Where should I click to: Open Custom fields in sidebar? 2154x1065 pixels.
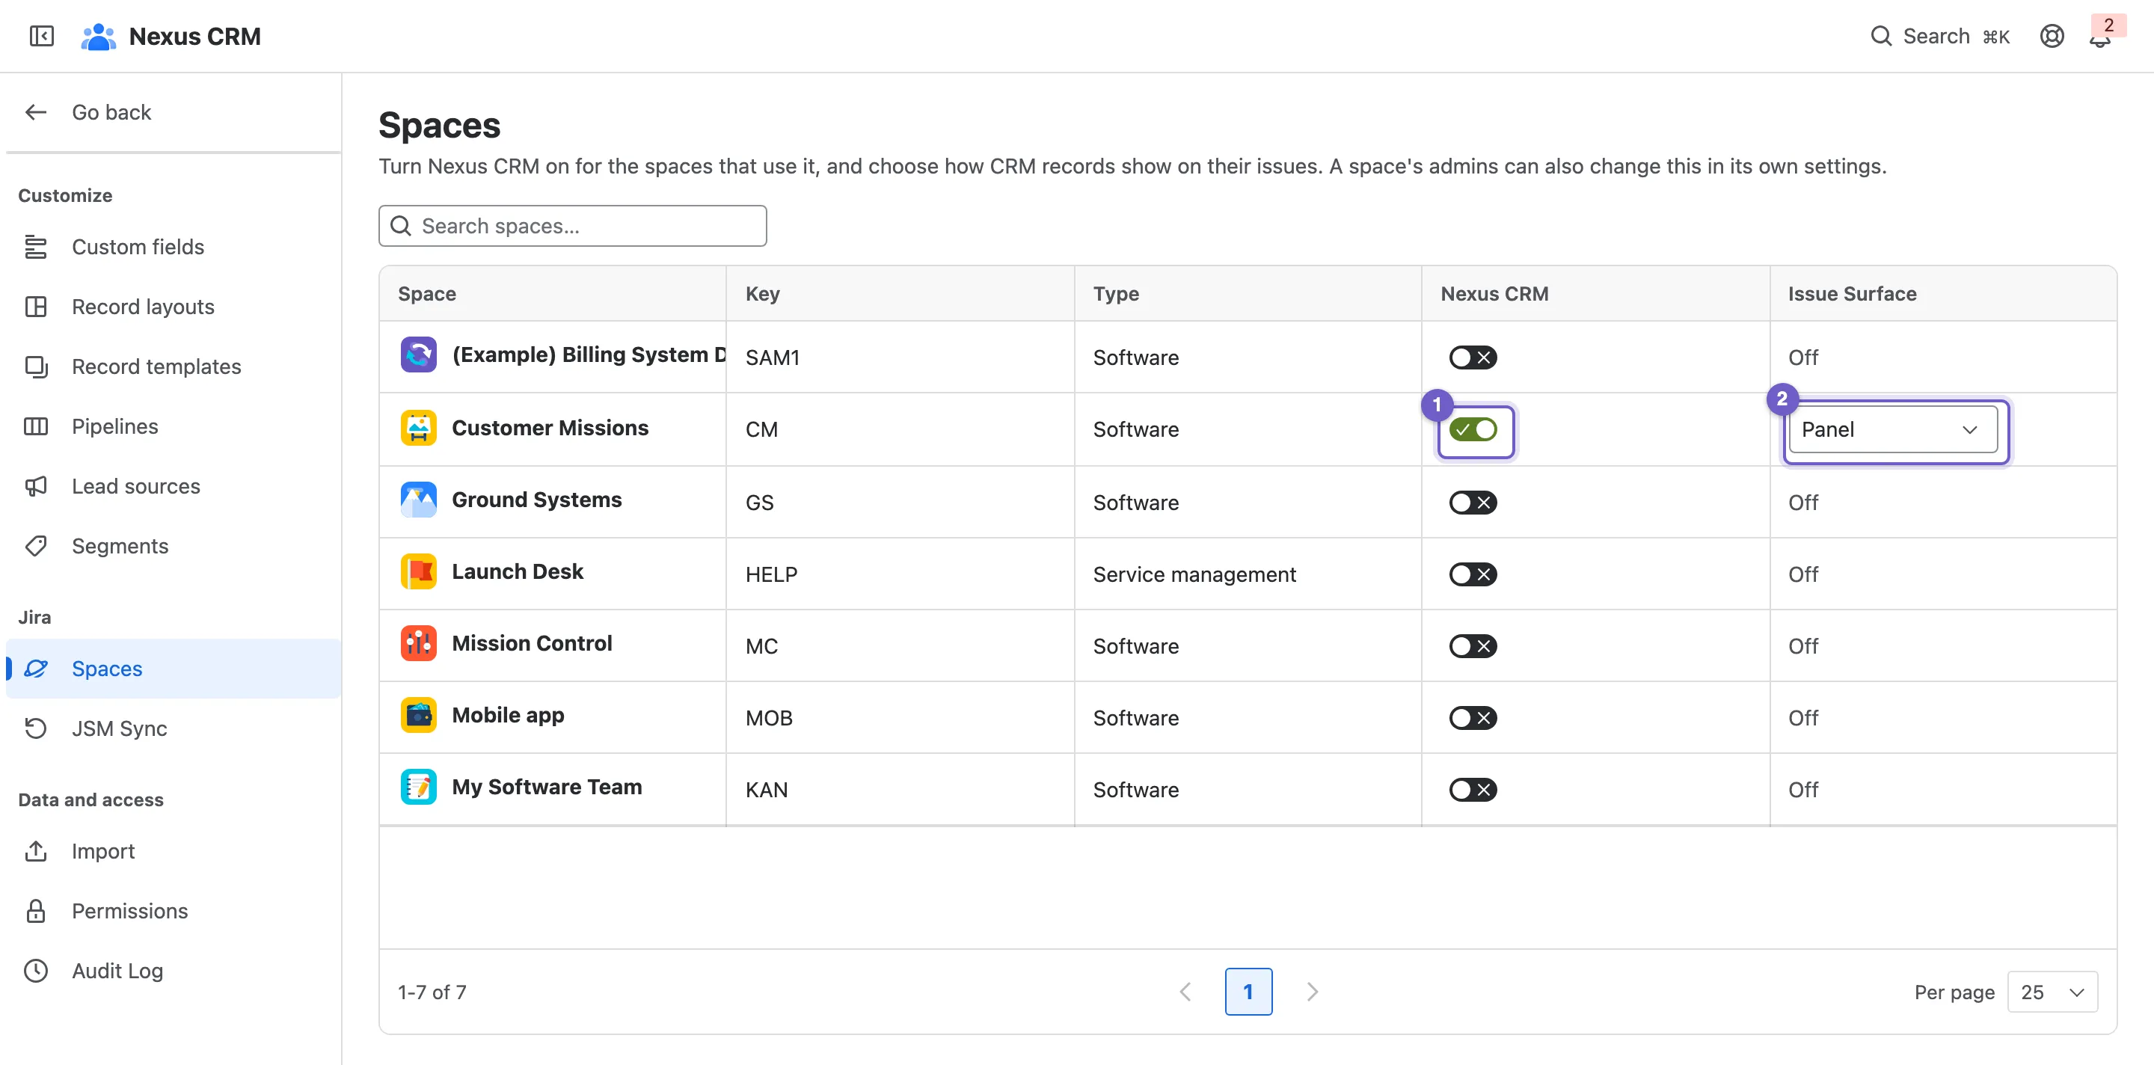point(173,248)
